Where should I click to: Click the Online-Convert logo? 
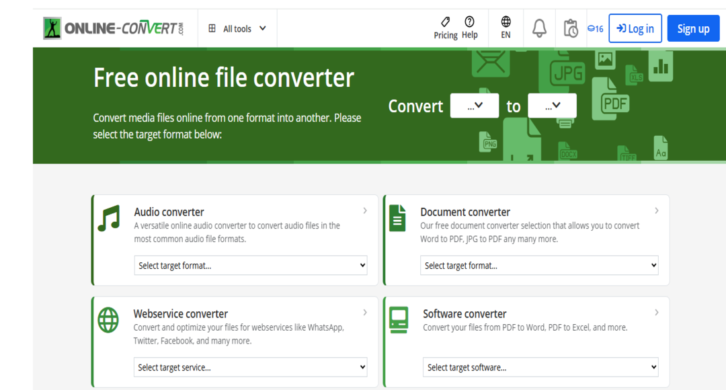point(113,28)
